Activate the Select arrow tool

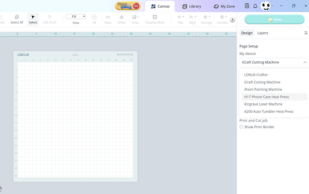[33, 19]
